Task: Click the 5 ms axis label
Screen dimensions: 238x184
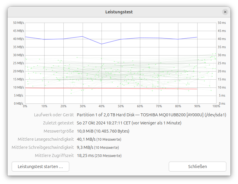Action: pos(222,96)
